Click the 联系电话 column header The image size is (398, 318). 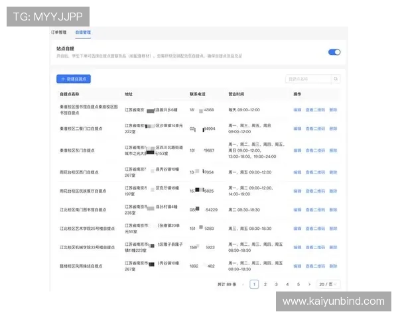tap(198, 94)
